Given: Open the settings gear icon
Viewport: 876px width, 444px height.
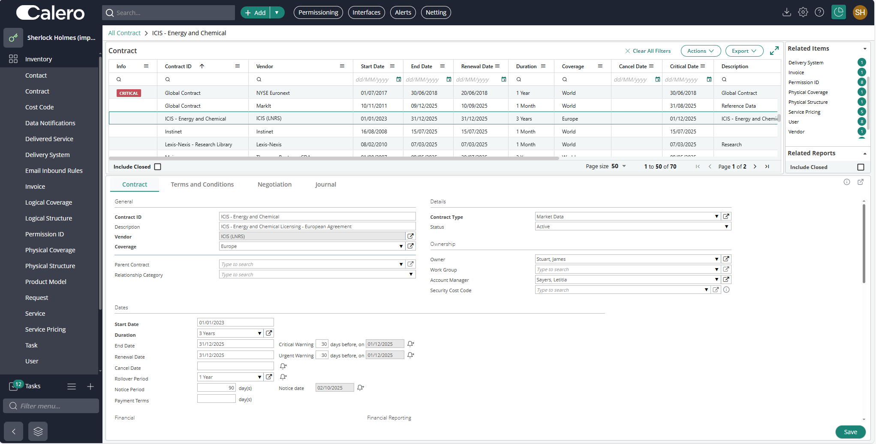Looking at the screenshot, I should click(x=803, y=12).
